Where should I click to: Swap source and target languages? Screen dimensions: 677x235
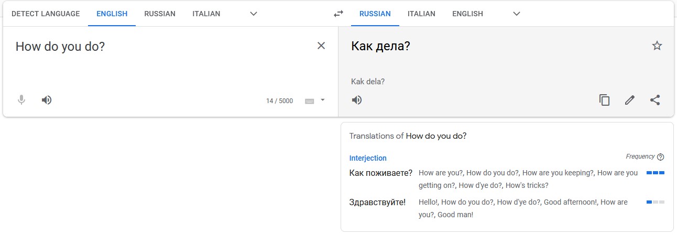(x=339, y=14)
